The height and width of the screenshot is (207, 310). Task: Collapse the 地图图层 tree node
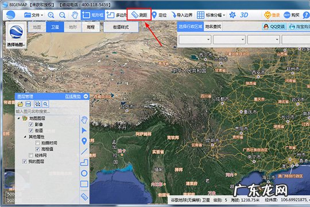(x=18, y=118)
